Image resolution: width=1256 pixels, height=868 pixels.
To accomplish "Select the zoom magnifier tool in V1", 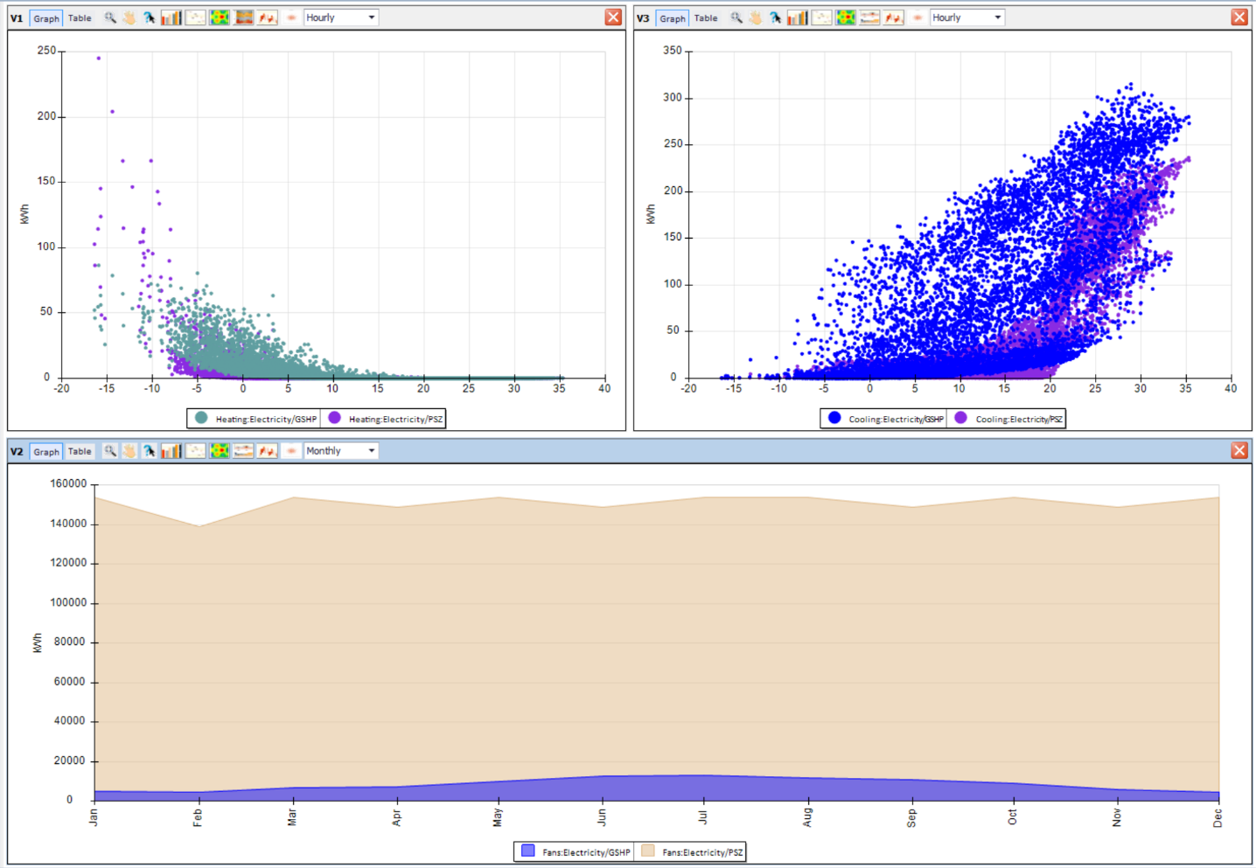I will pyautogui.click(x=110, y=17).
